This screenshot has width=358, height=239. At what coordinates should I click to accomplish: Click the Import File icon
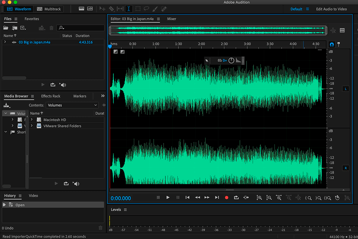(x=15, y=28)
